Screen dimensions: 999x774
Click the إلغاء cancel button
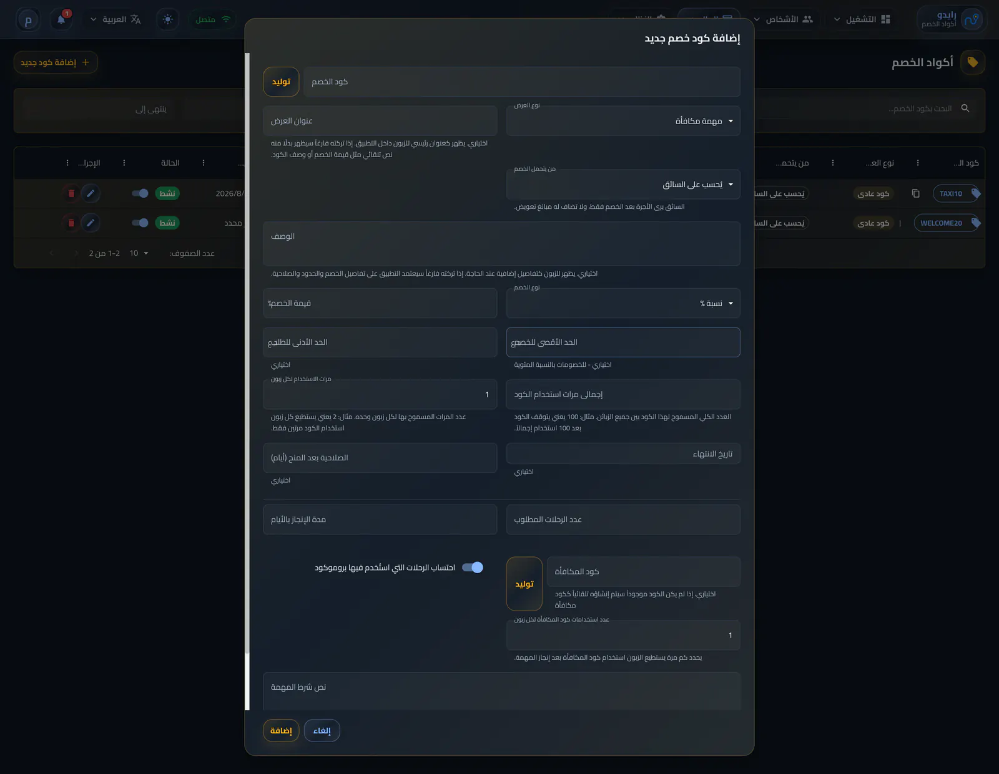tap(322, 730)
